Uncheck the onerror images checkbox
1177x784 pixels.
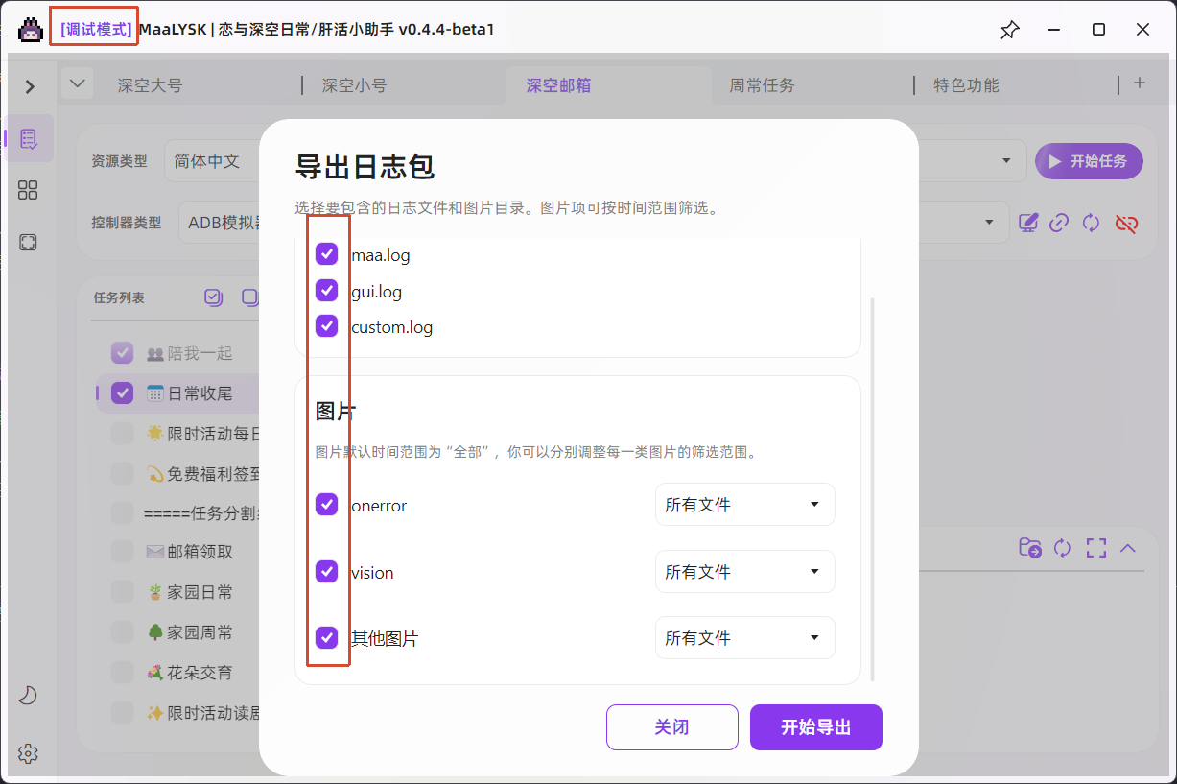(x=327, y=504)
